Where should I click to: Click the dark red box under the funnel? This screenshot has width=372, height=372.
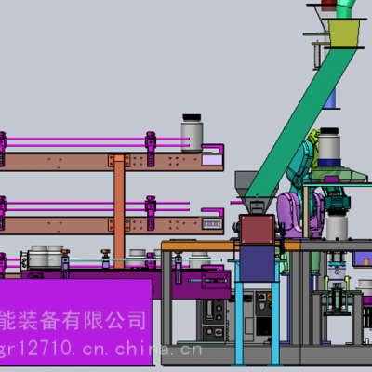click(x=257, y=229)
